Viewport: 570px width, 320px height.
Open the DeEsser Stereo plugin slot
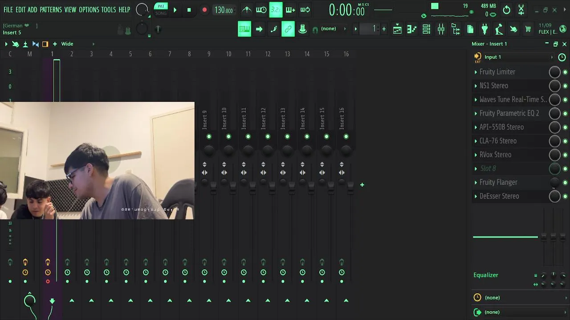click(x=499, y=196)
